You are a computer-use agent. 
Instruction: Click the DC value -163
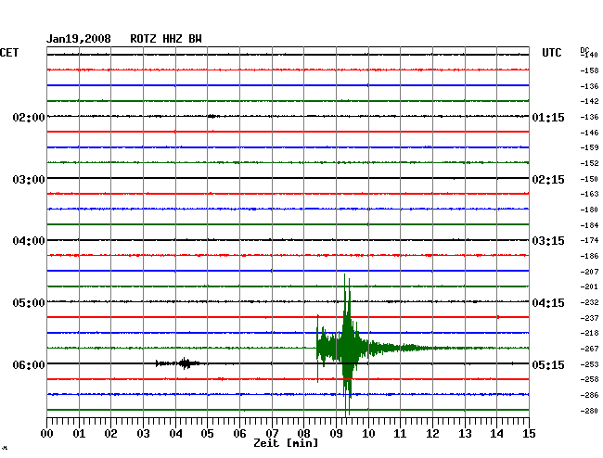tap(589, 194)
